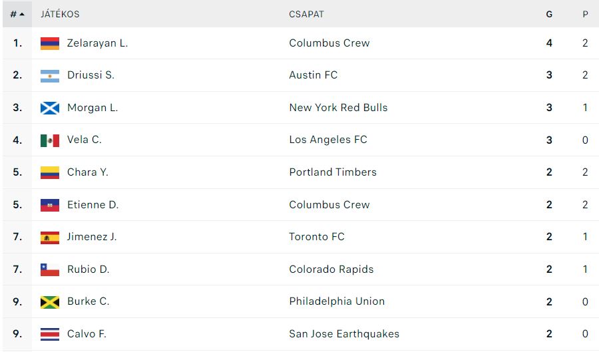Click the CSAPAT column header
Viewport: 599px width, 352px height.
(306, 15)
